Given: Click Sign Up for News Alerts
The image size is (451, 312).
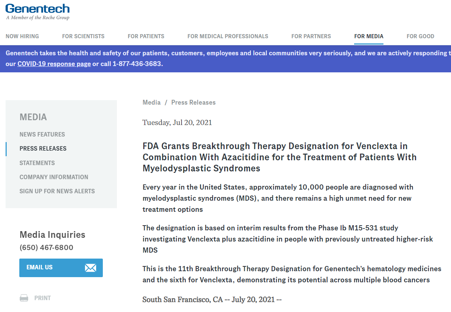Looking at the screenshot, I should coord(57,191).
